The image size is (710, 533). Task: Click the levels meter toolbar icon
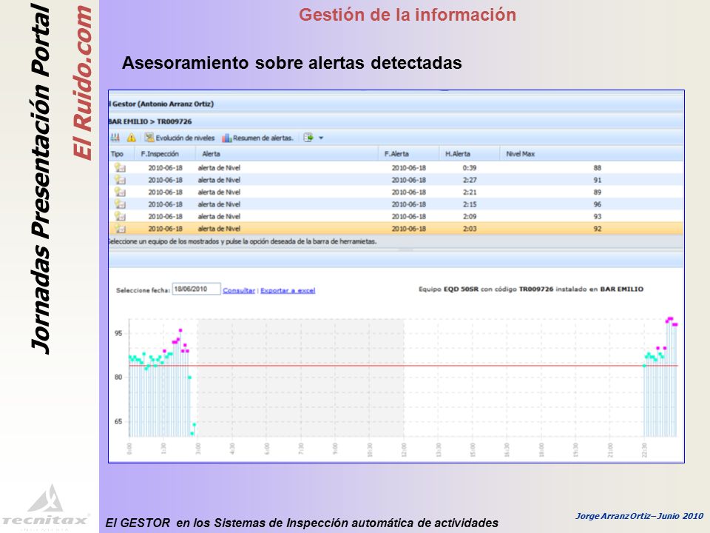115,138
